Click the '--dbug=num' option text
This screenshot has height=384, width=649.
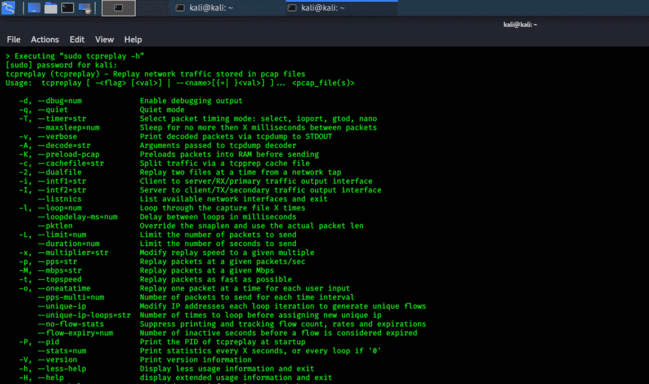[60, 101]
